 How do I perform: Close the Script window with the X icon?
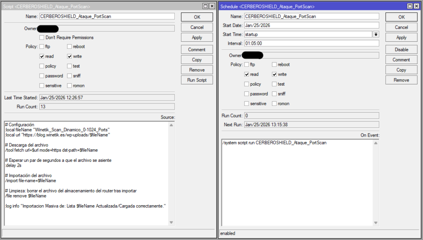coord(212,7)
